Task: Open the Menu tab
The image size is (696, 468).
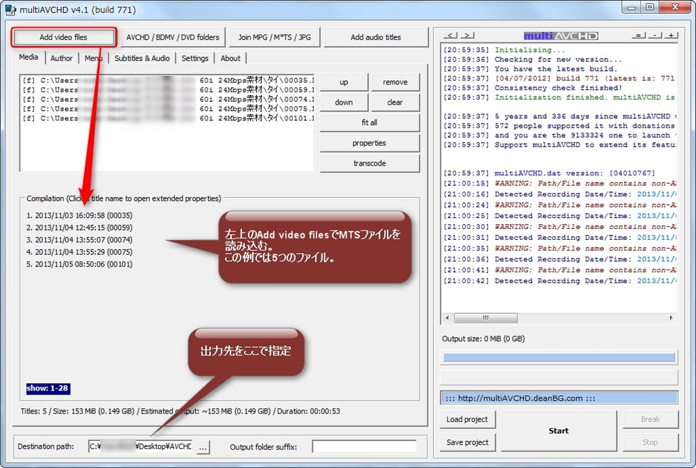Action: pyautogui.click(x=94, y=58)
